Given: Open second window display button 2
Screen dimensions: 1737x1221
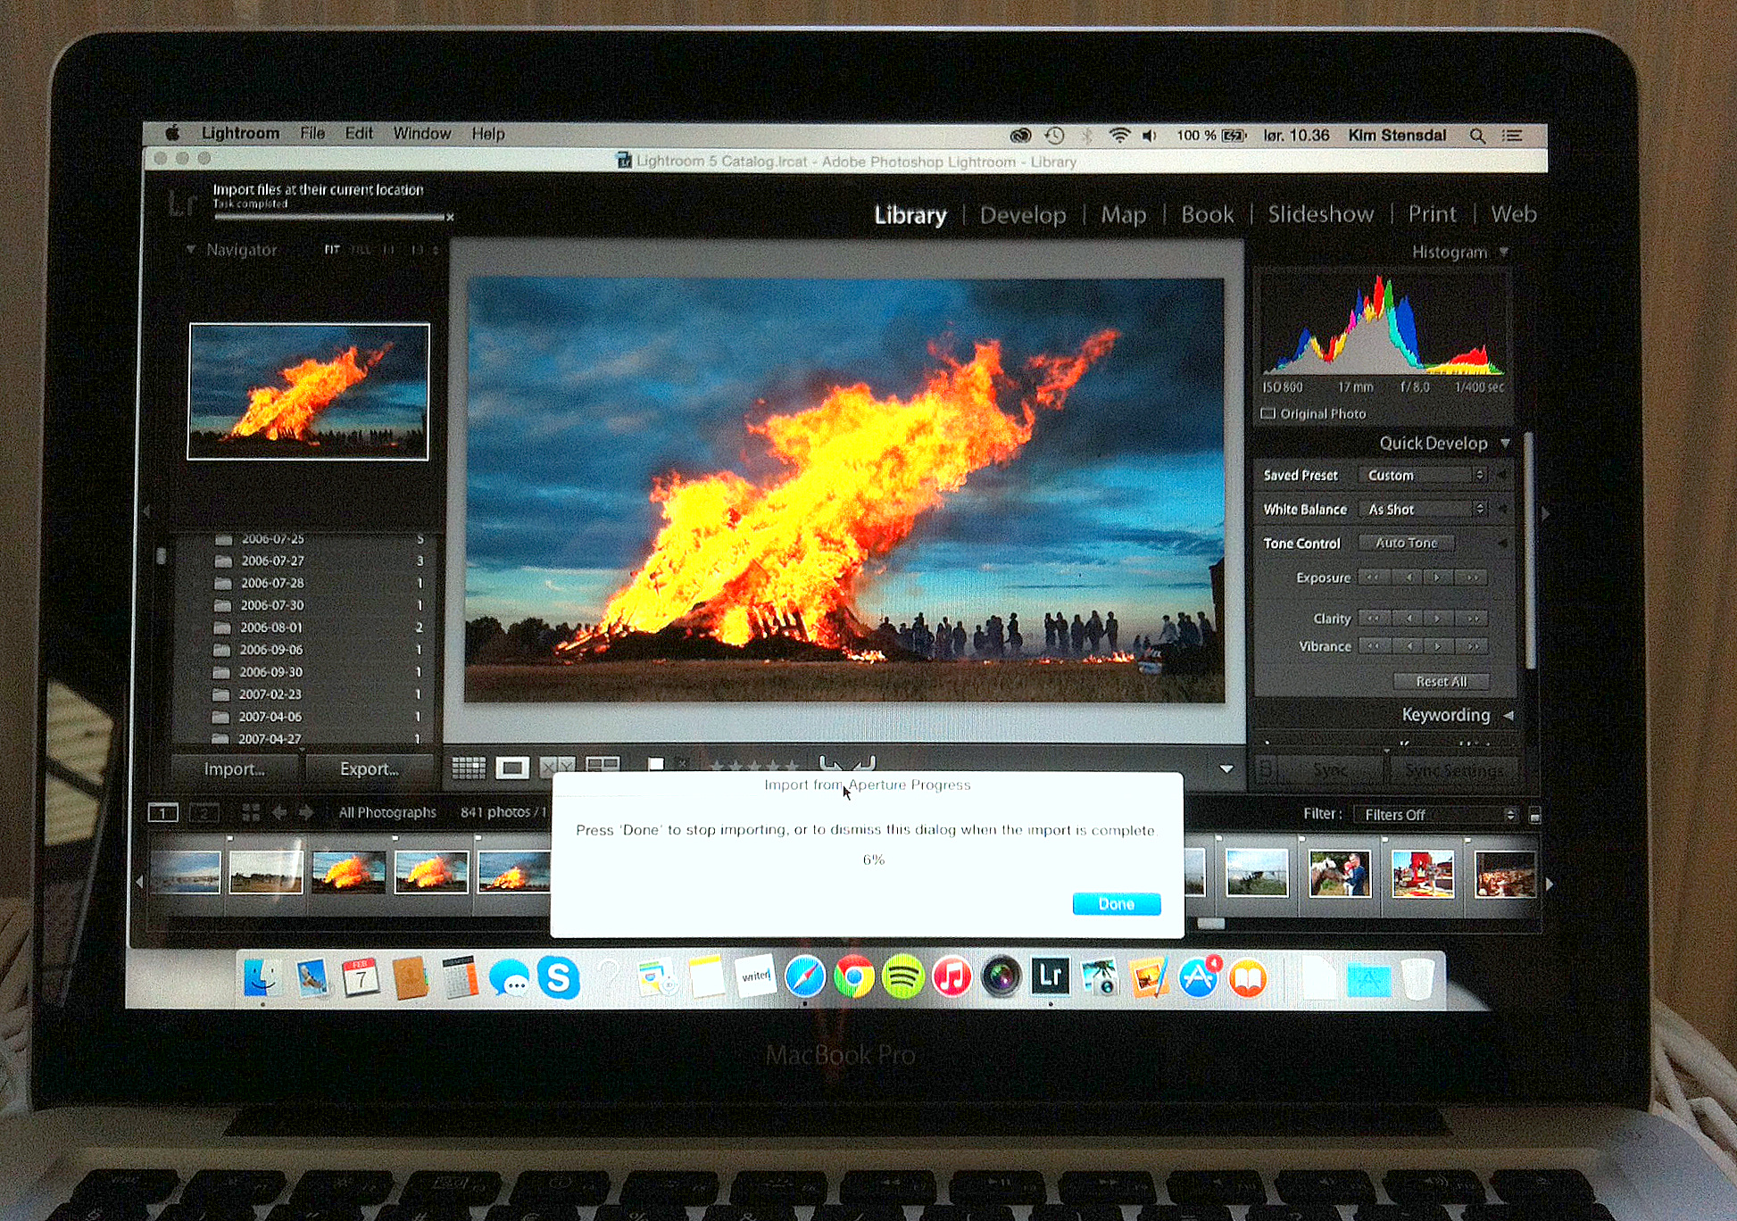Looking at the screenshot, I should [204, 813].
